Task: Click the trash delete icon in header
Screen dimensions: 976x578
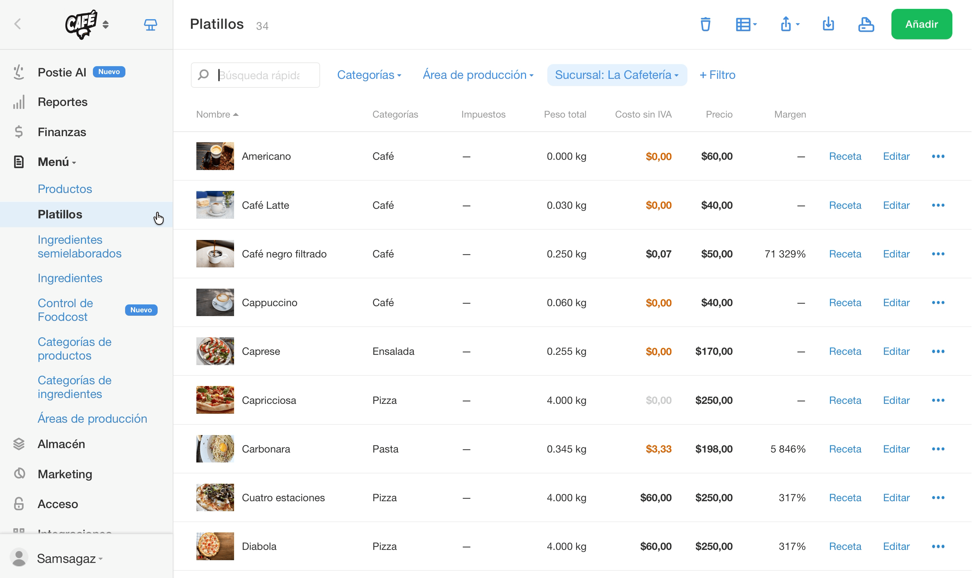Action: (705, 24)
